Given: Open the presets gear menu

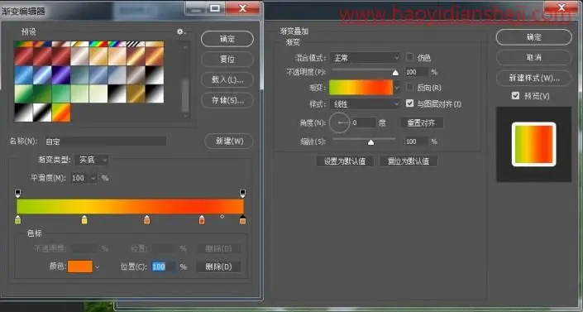Looking at the screenshot, I should click(180, 32).
